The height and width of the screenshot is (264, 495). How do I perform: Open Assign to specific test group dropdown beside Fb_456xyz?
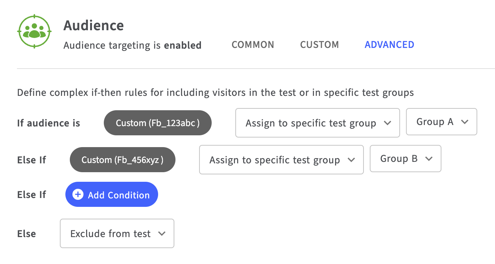pyautogui.click(x=281, y=160)
